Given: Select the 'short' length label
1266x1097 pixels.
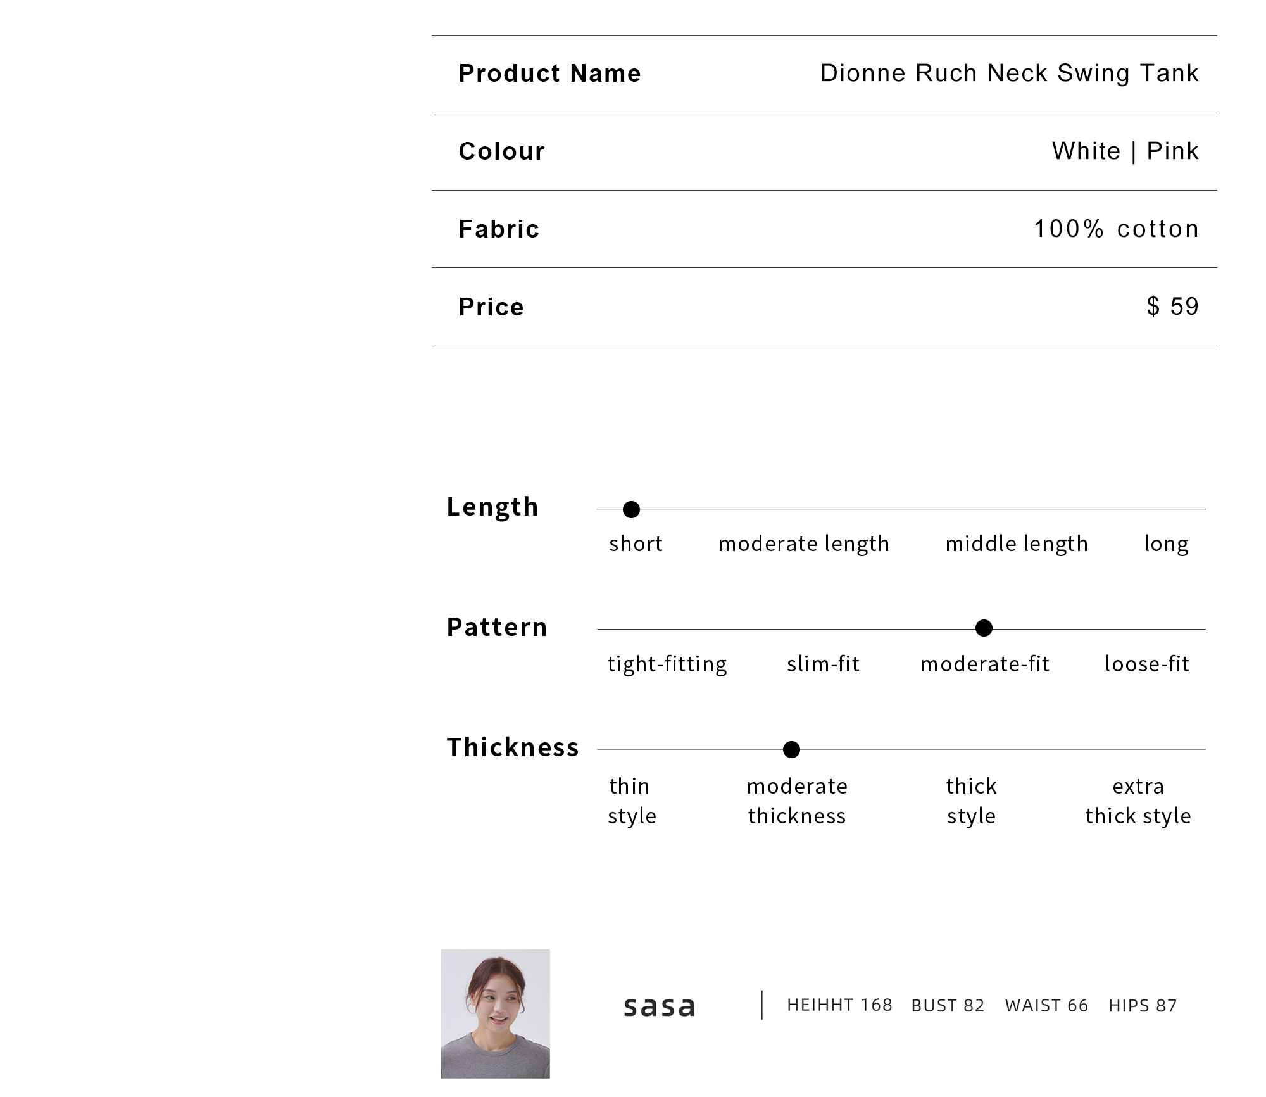Looking at the screenshot, I should tap(636, 543).
